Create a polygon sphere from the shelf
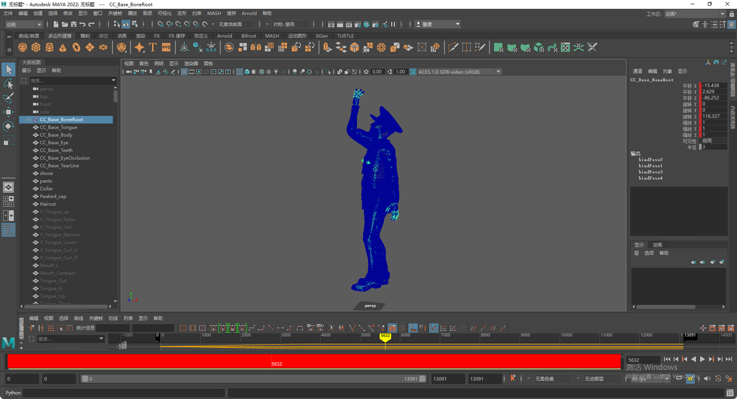The image size is (737, 399). (23, 48)
